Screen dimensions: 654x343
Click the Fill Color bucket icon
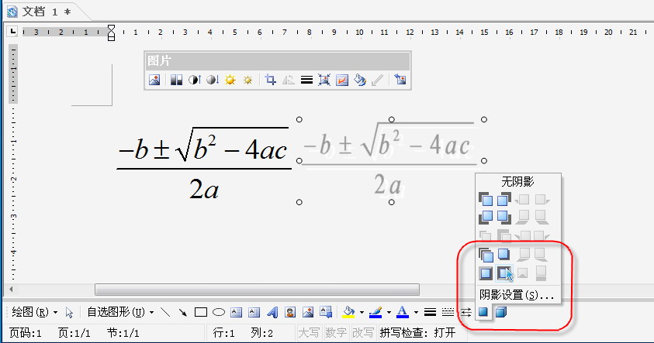pyautogui.click(x=348, y=312)
